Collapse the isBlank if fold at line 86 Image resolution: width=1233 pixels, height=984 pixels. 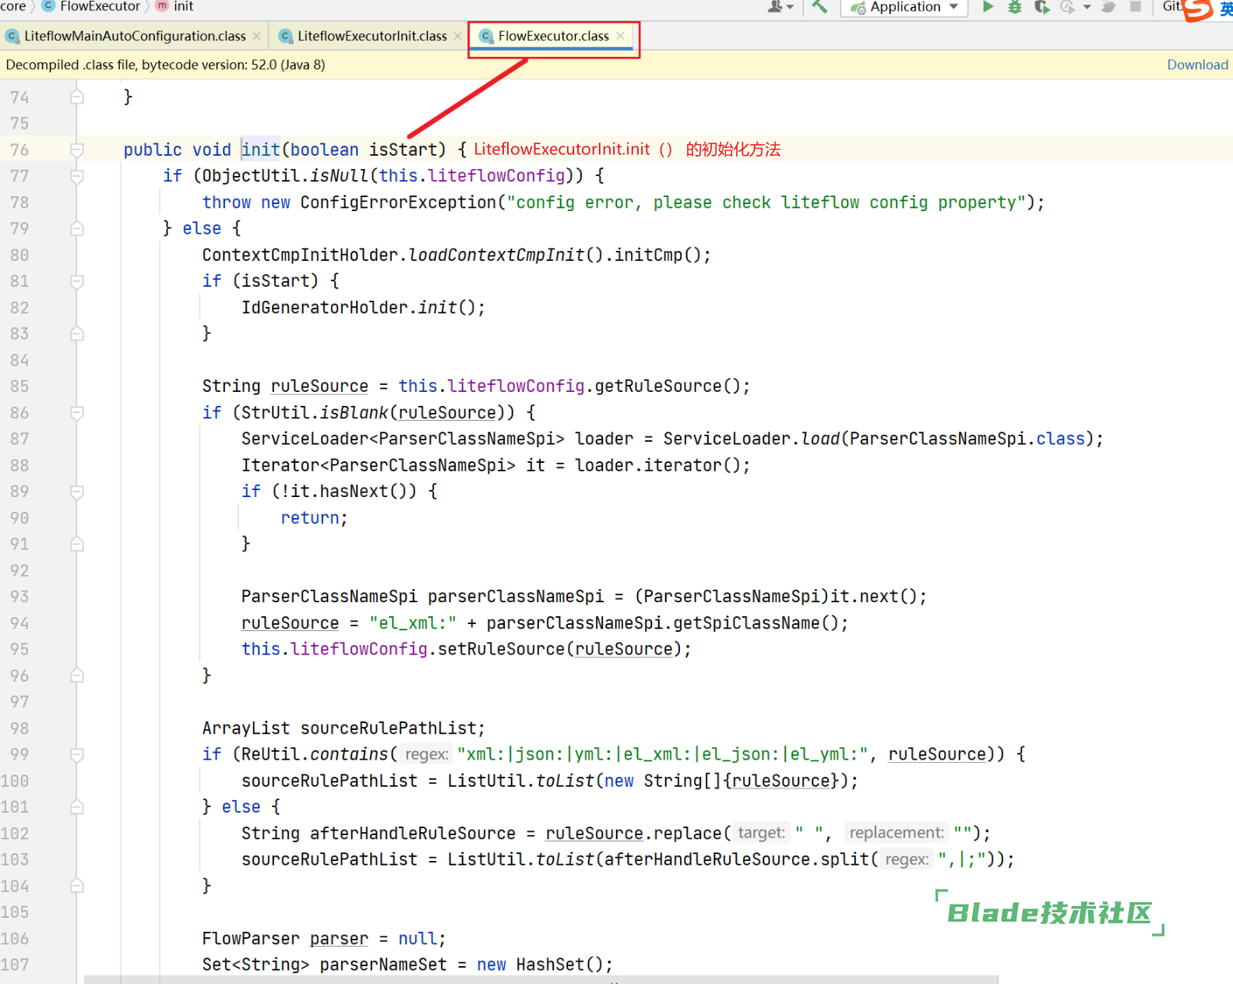(x=77, y=413)
